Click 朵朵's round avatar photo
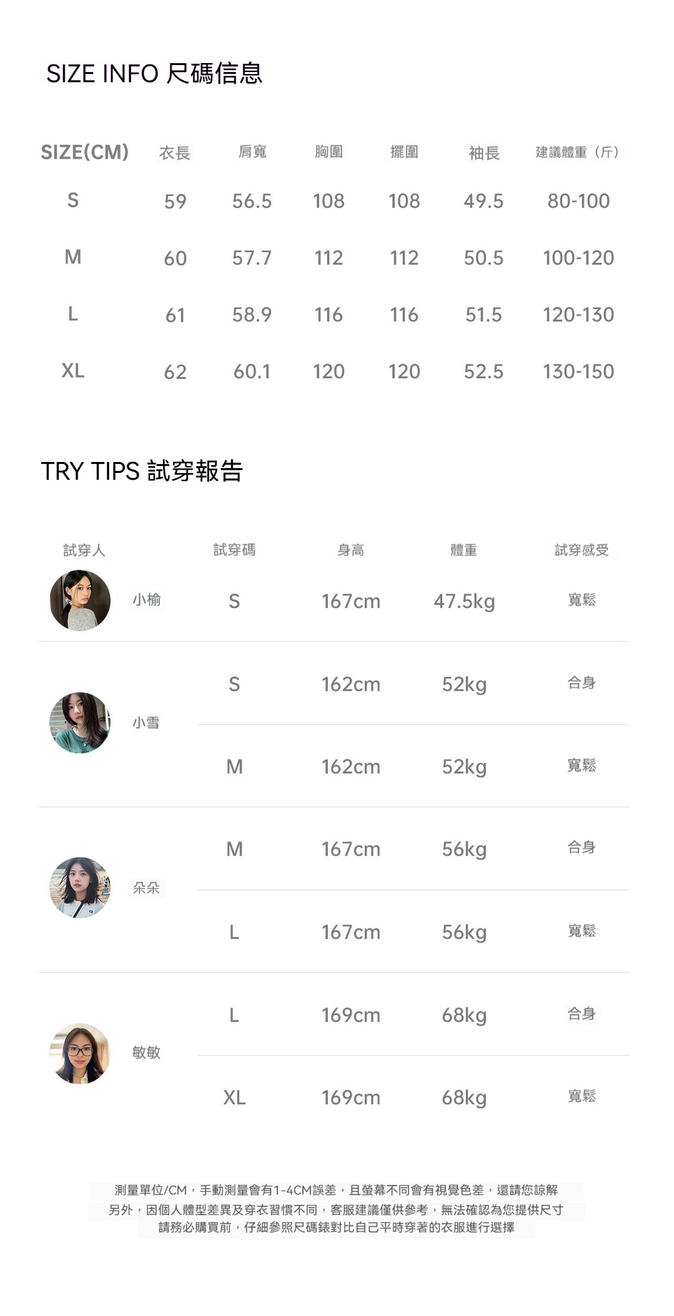Viewport: 674px width, 1316px height. click(x=80, y=888)
